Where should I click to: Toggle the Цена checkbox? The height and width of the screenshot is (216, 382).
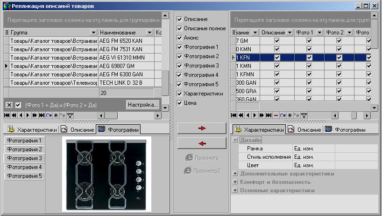click(179, 103)
